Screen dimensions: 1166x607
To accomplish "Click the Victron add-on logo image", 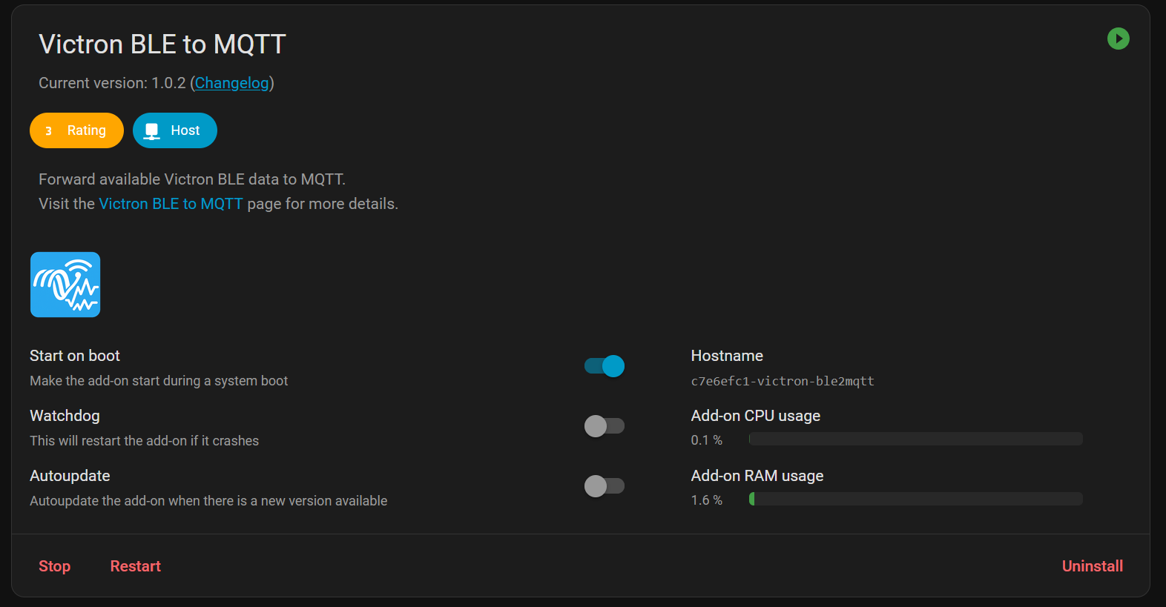I will pos(65,285).
